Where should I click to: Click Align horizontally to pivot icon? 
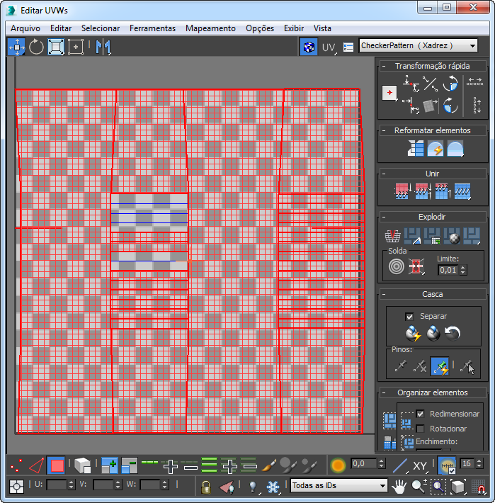coord(411,84)
